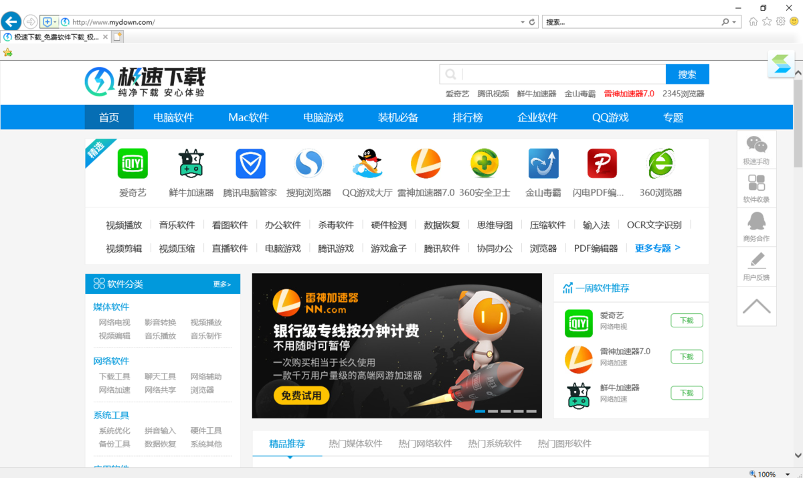This screenshot has height=478, width=803.
Task: Click the refresh icon in address bar
Action: 533,22
